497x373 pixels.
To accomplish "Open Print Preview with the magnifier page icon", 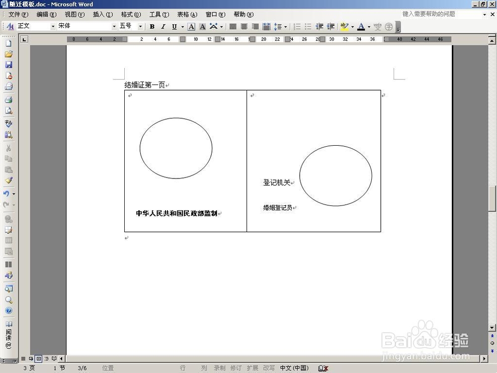I will tap(8, 111).
